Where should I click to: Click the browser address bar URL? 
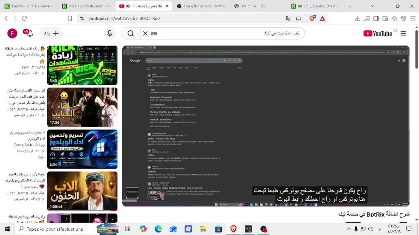click(x=124, y=18)
